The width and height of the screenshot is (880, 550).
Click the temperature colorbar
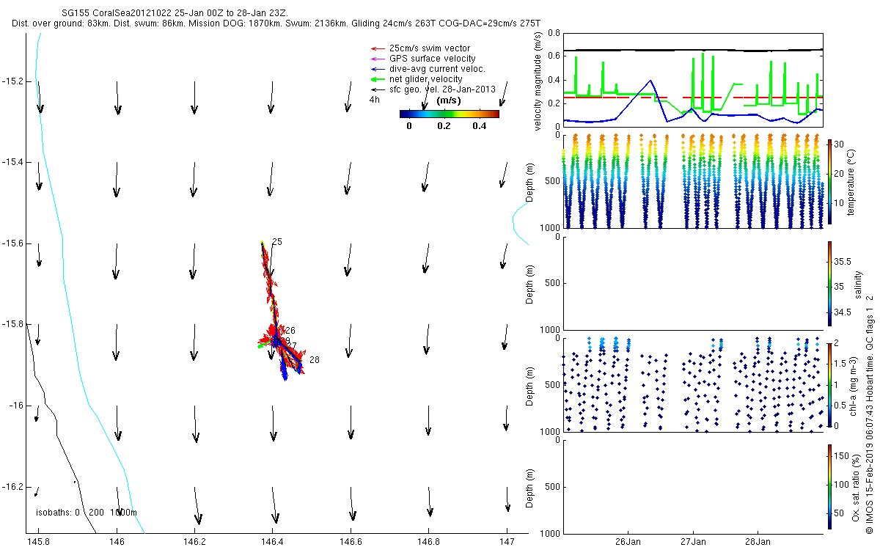(x=829, y=181)
